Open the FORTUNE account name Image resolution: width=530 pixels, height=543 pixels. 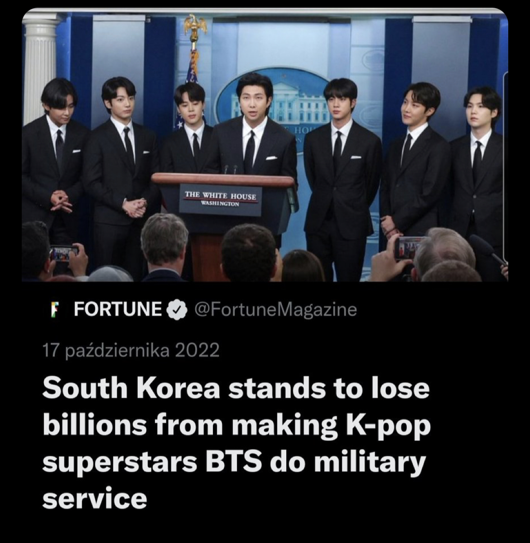(118, 309)
